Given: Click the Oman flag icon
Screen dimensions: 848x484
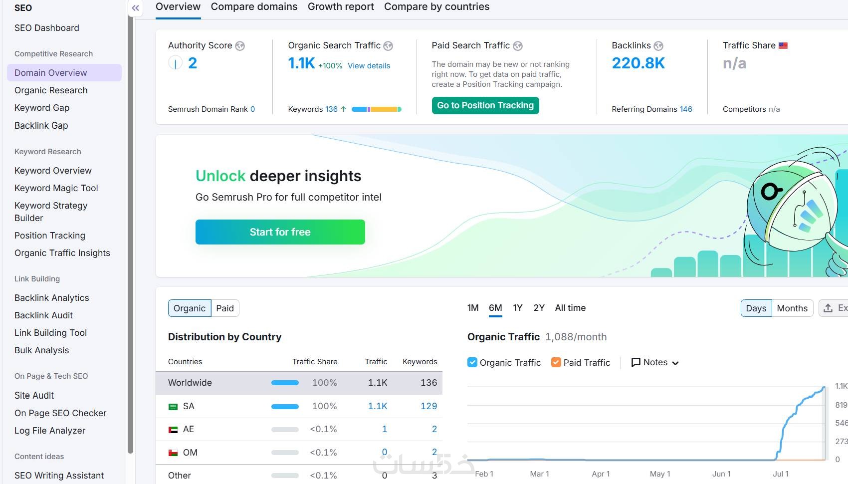Looking at the screenshot, I should click(173, 453).
